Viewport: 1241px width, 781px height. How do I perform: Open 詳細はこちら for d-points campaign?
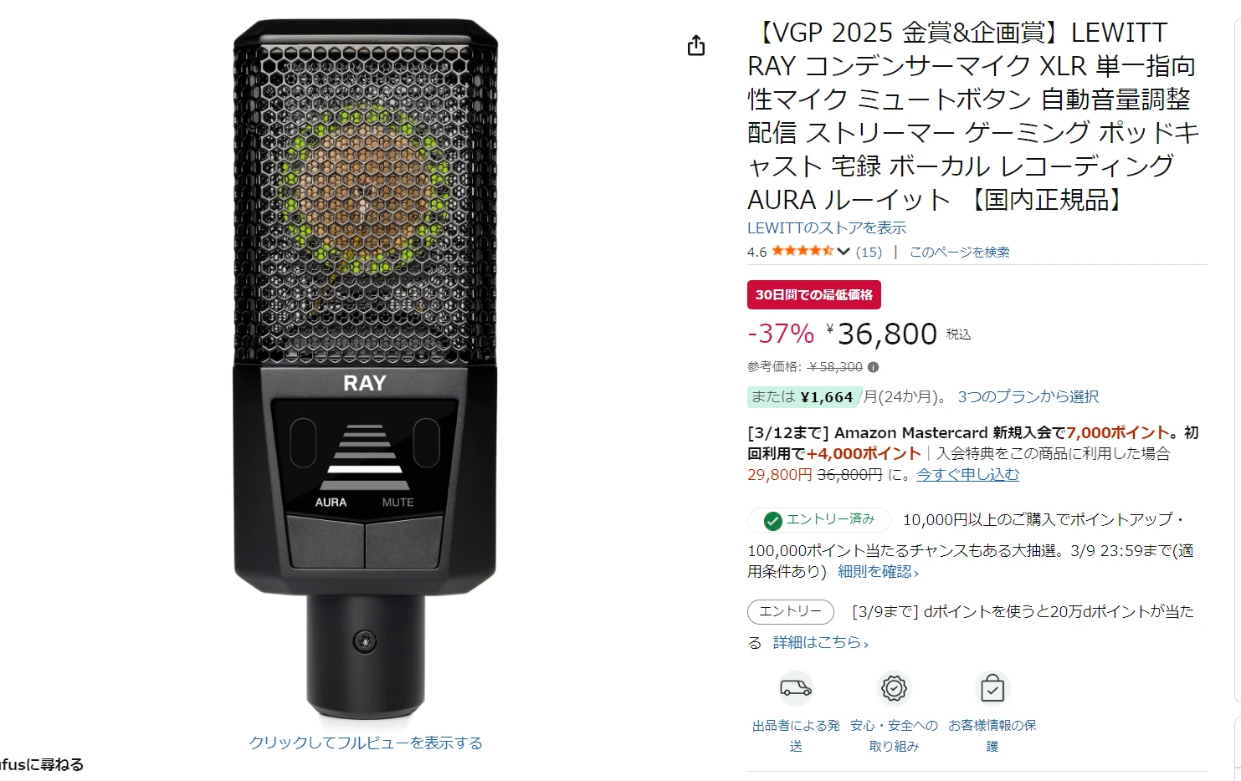(821, 642)
